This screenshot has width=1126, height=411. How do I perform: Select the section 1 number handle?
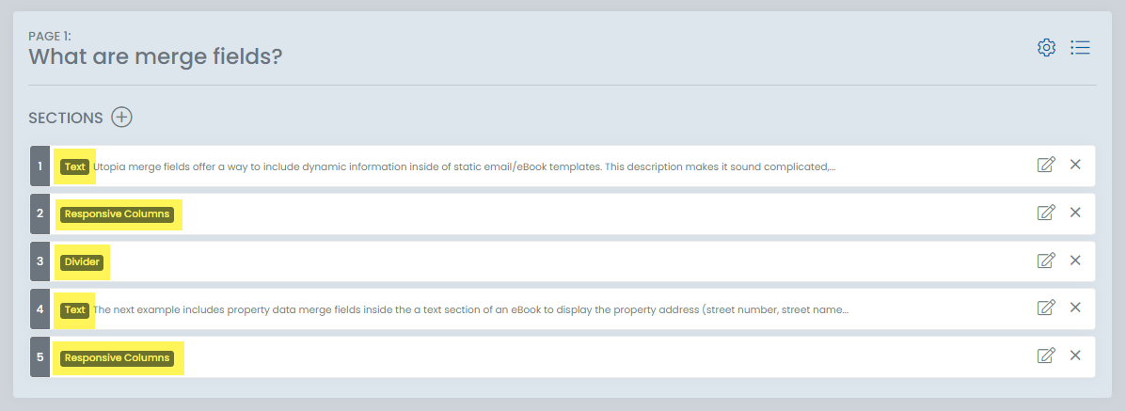click(40, 166)
